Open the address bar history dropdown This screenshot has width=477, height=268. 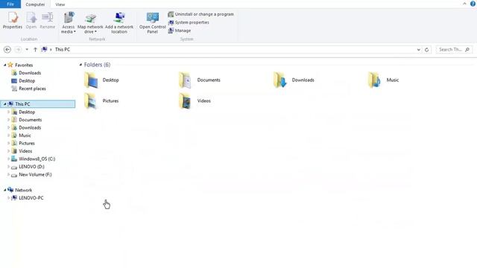point(419,50)
